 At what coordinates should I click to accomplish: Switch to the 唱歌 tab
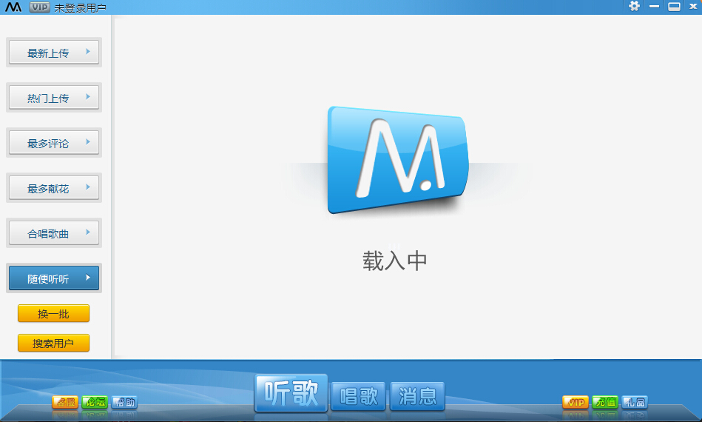point(359,396)
